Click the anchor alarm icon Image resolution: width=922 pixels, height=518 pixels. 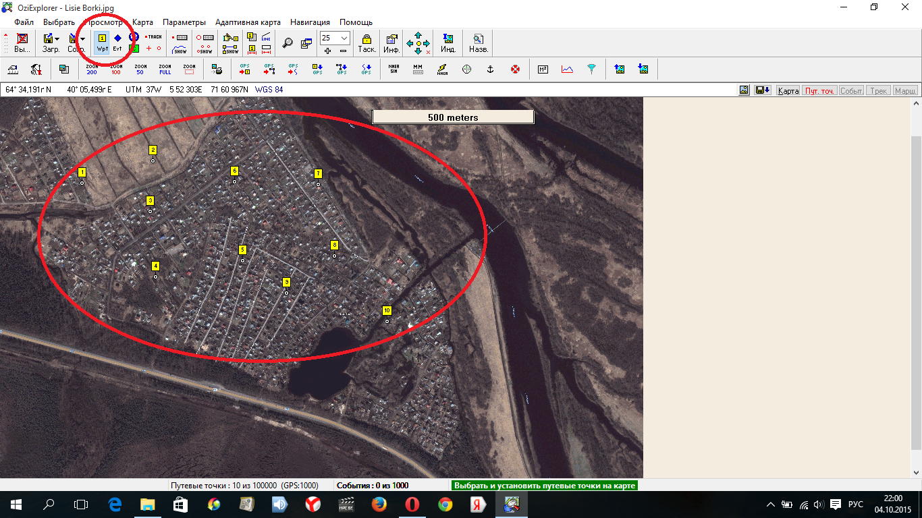point(491,69)
